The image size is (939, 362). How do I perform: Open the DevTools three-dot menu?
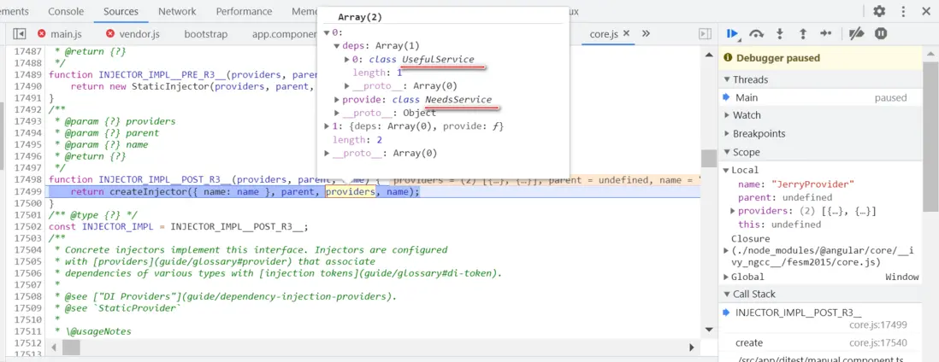903,11
